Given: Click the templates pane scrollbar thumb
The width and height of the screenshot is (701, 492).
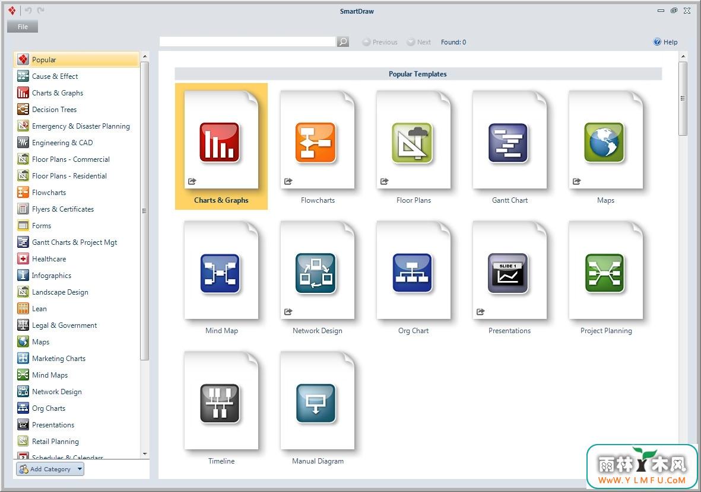Looking at the screenshot, I should [x=682, y=98].
